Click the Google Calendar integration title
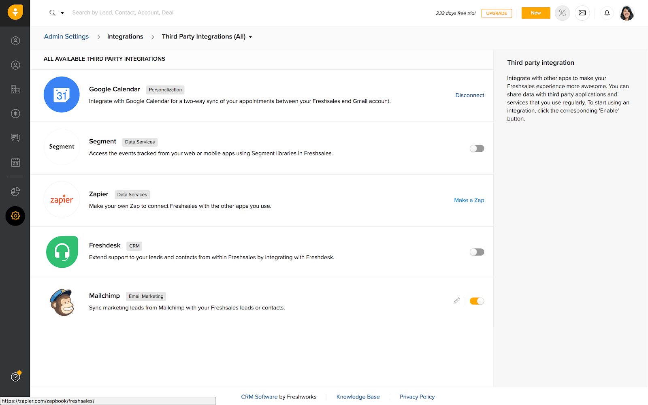Viewport: 648px width, 405px height. pyautogui.click(x=115, y=89)
